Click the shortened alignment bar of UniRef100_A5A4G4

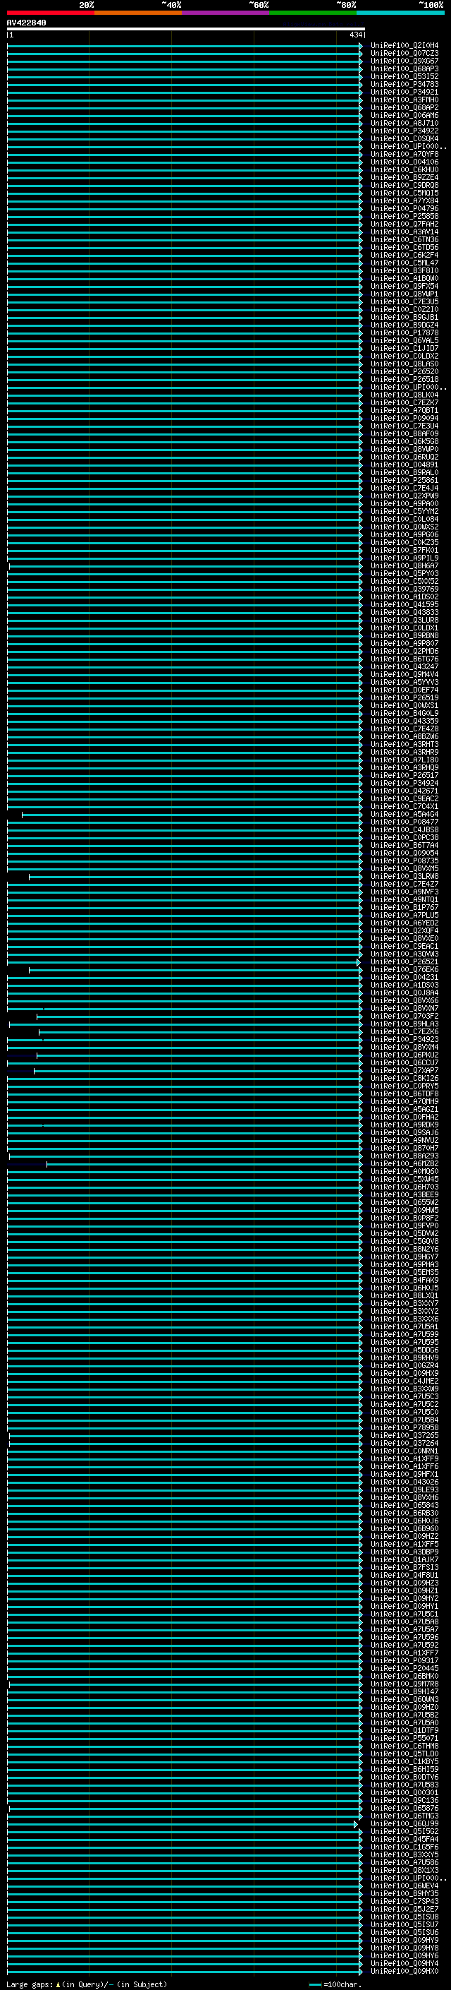[x=192, y=814]
